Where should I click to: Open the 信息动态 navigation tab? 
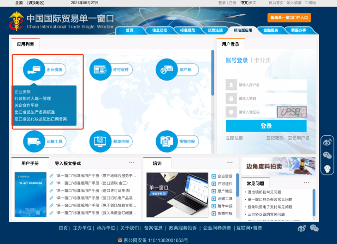160,30
